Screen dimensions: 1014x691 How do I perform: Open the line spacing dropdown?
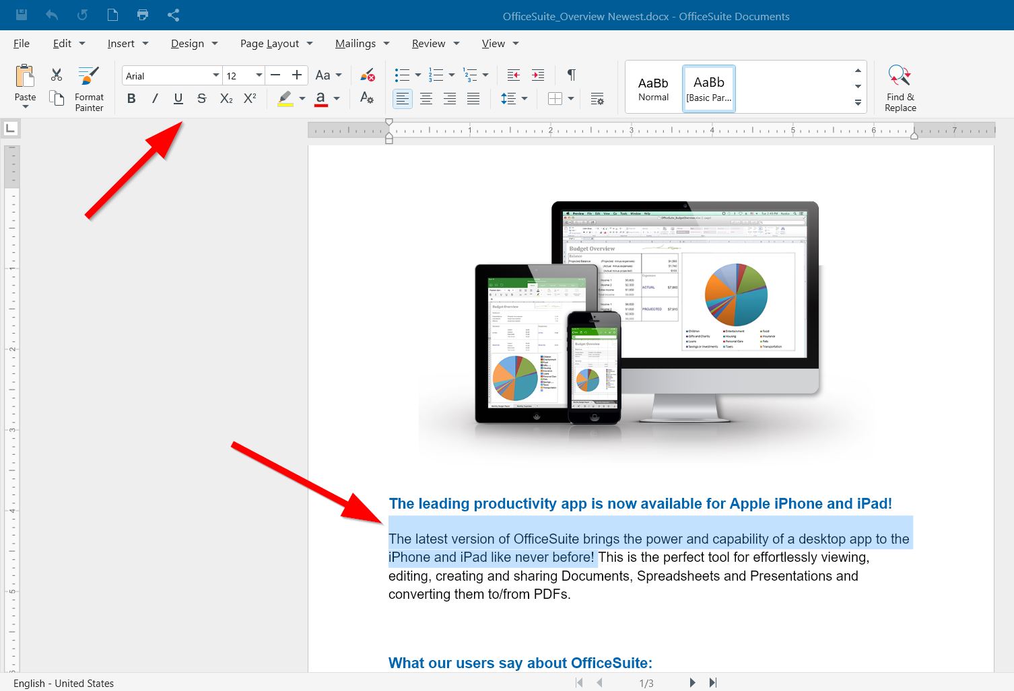pos(514,99)
